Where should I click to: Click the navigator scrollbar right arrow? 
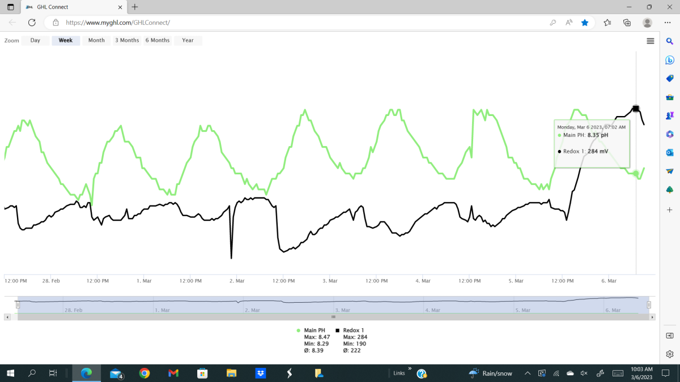point(652,317)
